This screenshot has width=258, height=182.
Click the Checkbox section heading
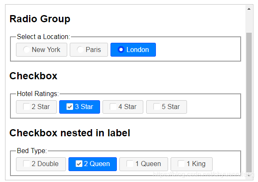(x=33, y=76)
